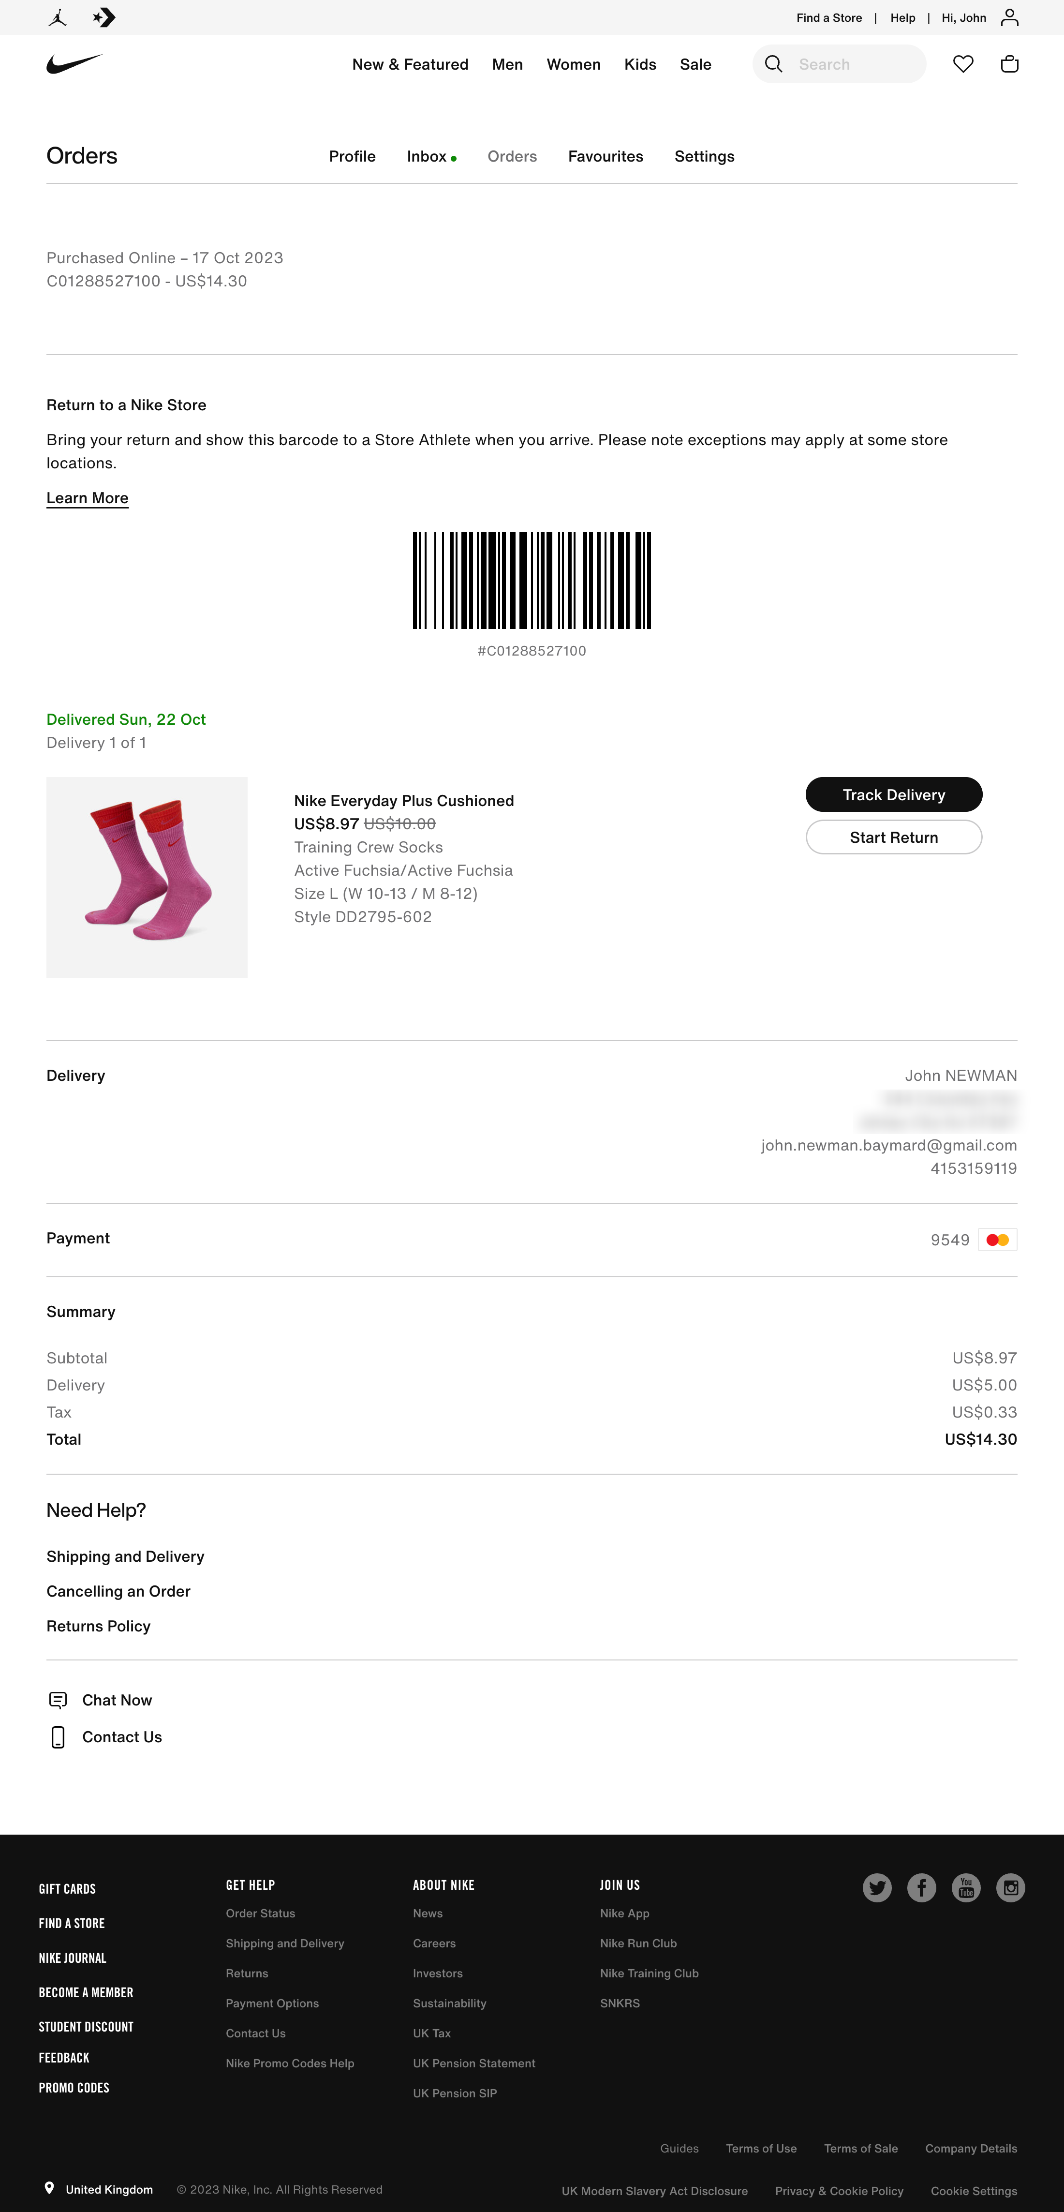Open the Women navigation menu
The image size is (1064, 2212).
coord(572,63)
